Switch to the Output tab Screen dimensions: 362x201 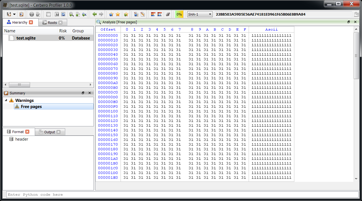(50, 132)
